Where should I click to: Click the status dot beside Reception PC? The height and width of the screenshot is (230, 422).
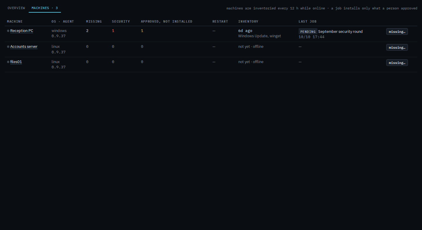click(8, 31)
